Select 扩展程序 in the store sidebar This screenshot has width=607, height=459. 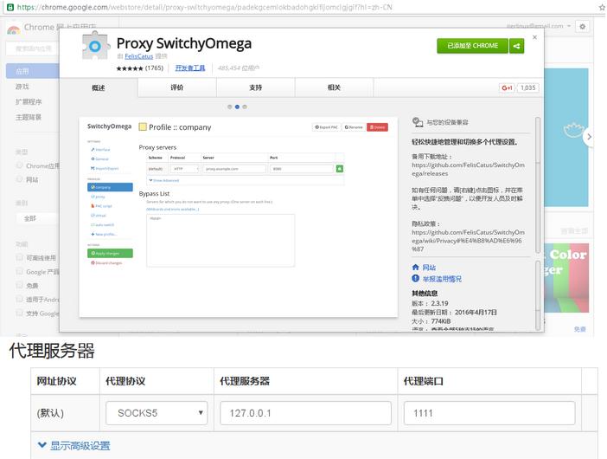coord(29,101)
